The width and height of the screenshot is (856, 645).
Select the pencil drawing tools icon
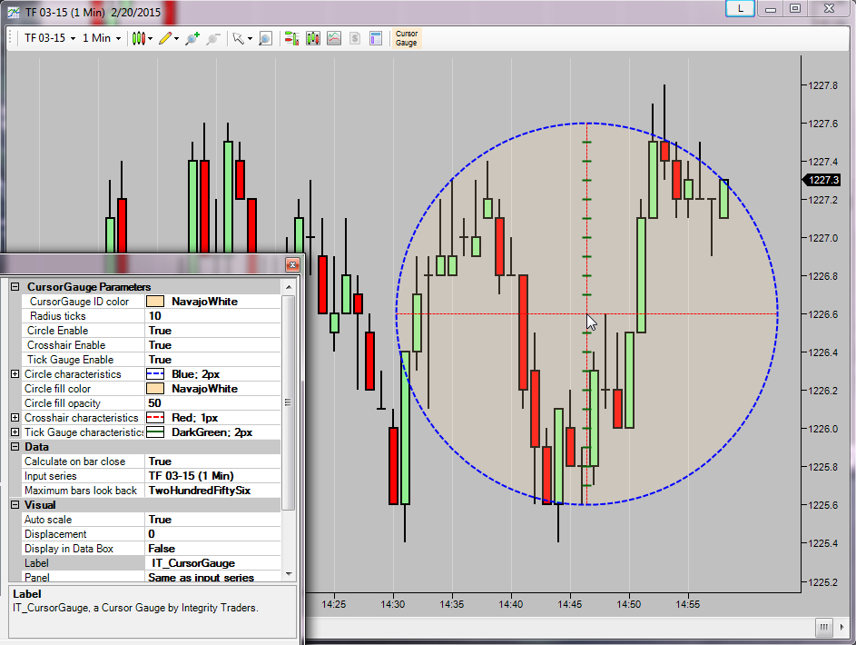(165, 38)
